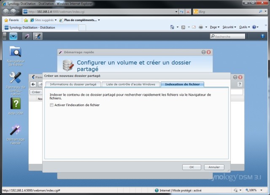Enable Activer l'indexation de fichier checkbox

[x=51, y=105]
